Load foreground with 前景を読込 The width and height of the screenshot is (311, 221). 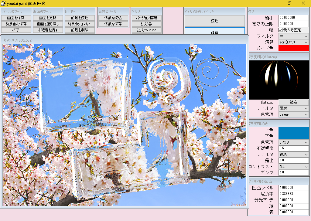80,18
